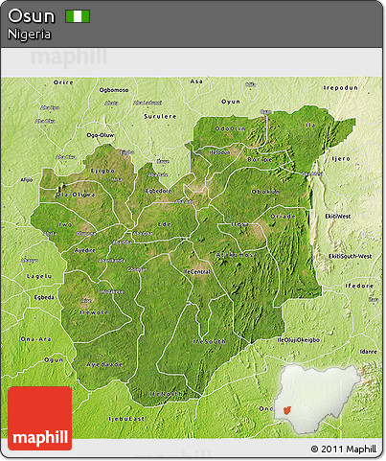This screenshot has height=461, width=386.
Task: Select the 'Atakumosa' region label
Action: pyautogui.click(x=237, y=255)
